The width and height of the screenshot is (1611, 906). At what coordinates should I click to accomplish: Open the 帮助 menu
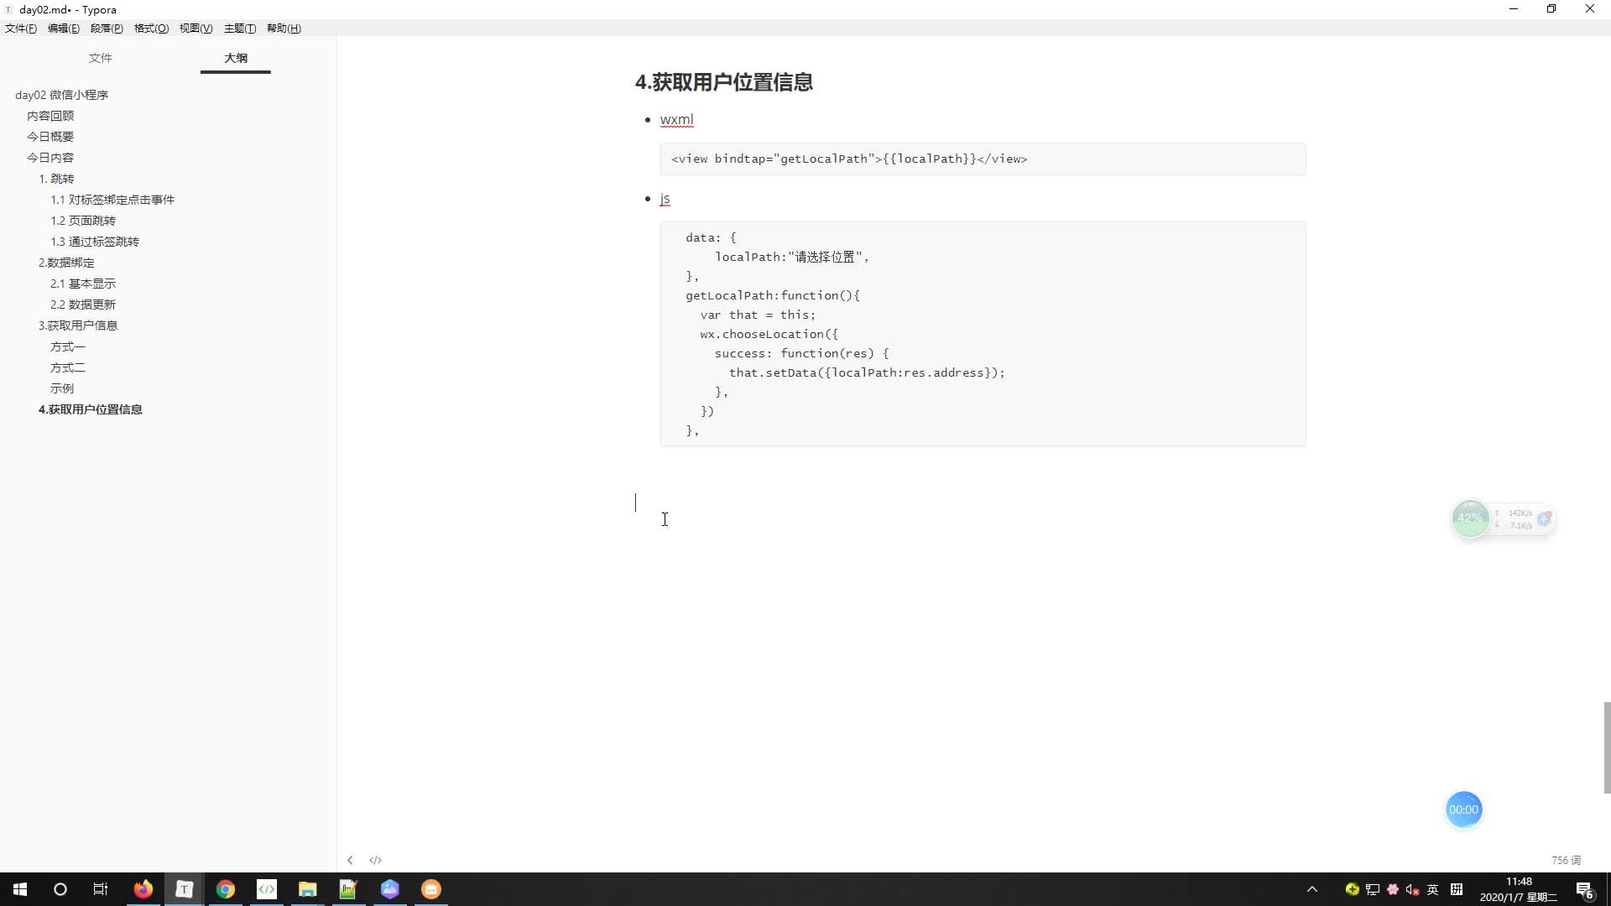click(x=284, y=29)
